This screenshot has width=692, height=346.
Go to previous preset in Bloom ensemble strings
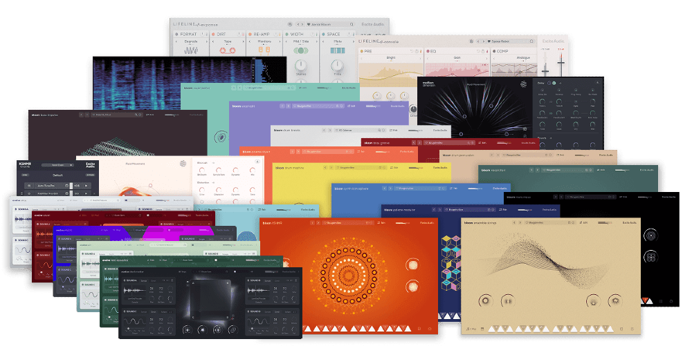point(514,223)
